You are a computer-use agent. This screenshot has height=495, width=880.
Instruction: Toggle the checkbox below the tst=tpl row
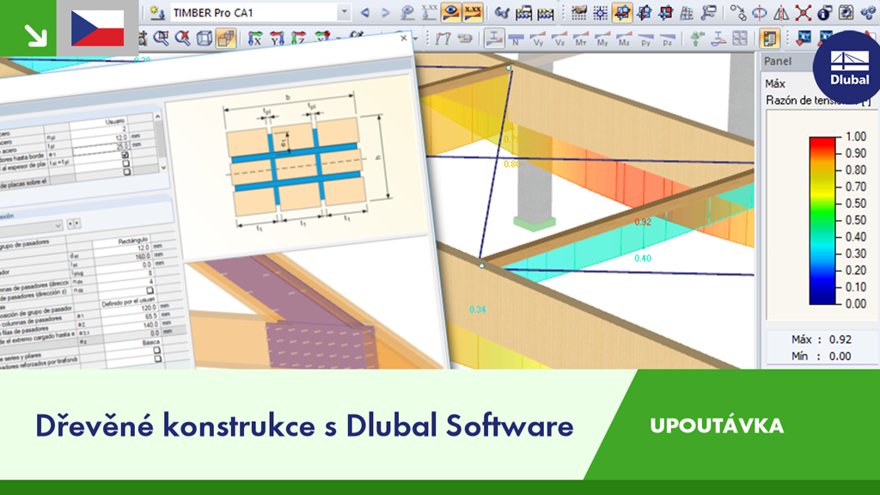point(127,172)
